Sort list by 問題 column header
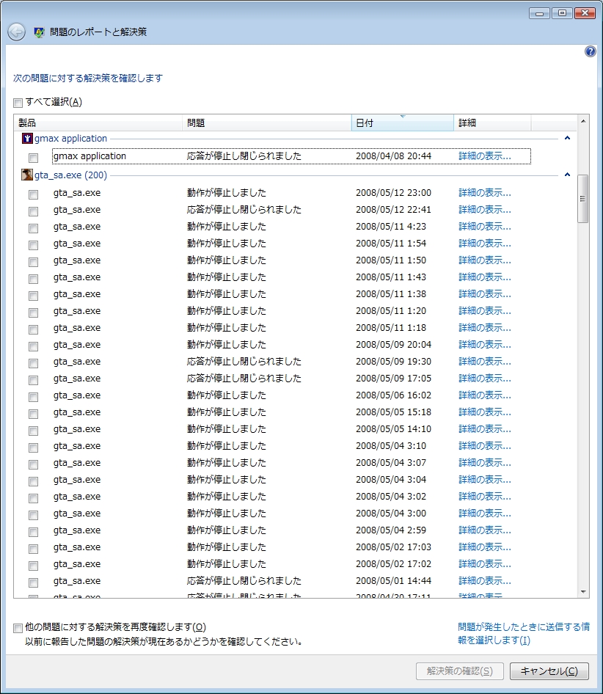This screenshot has height=694, width=603. [x=266, y=123]
